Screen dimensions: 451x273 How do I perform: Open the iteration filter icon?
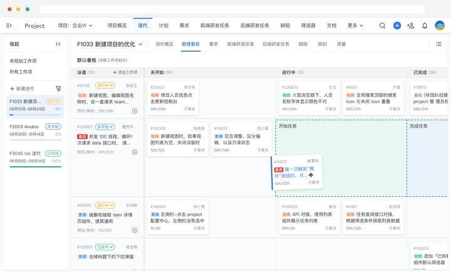[58, 89]
